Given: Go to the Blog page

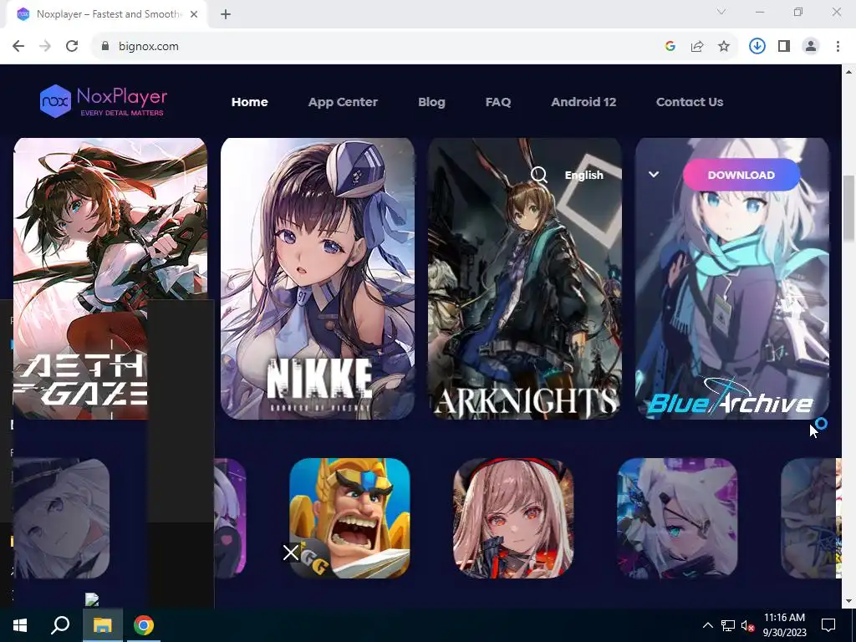Looking at the screenshot, I should pyautogui.click(x=431, y=102).
